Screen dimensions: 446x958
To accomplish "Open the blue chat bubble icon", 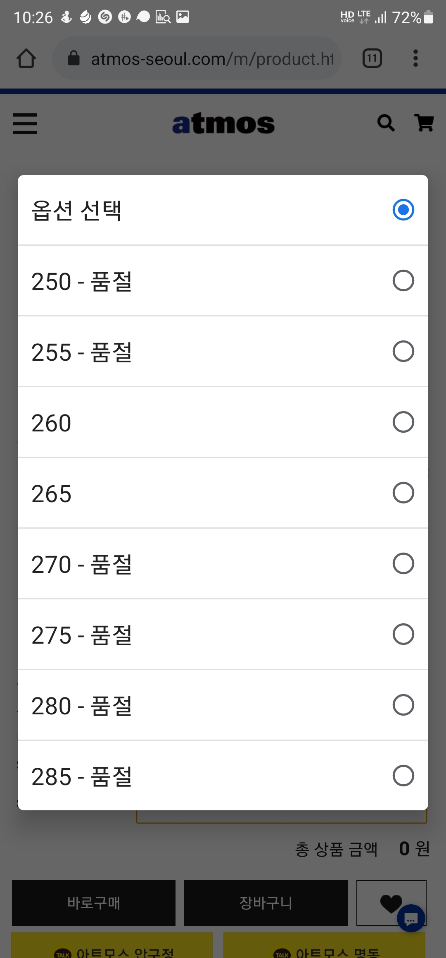I will (x=411, y=918).
